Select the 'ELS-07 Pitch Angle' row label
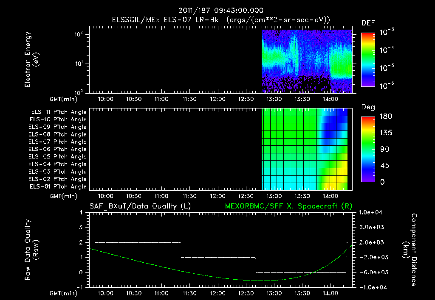The image size is (435, 300). [57, 142]
